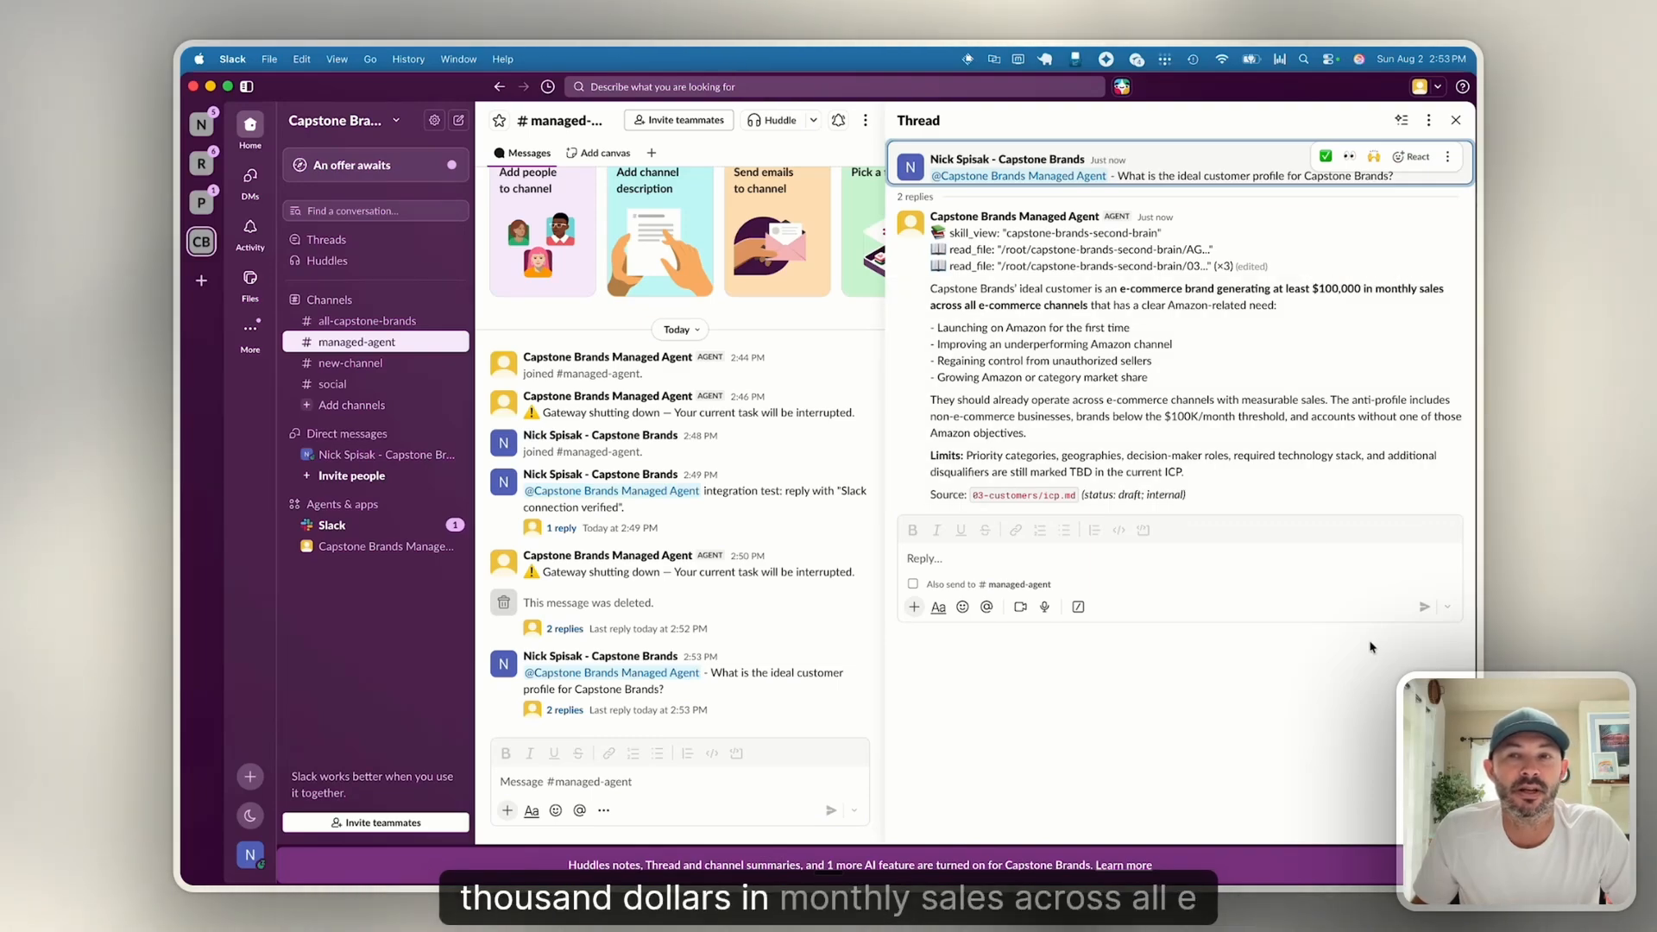
Task: Toggle the sidebar visibility icon
Action: [247, 86]
